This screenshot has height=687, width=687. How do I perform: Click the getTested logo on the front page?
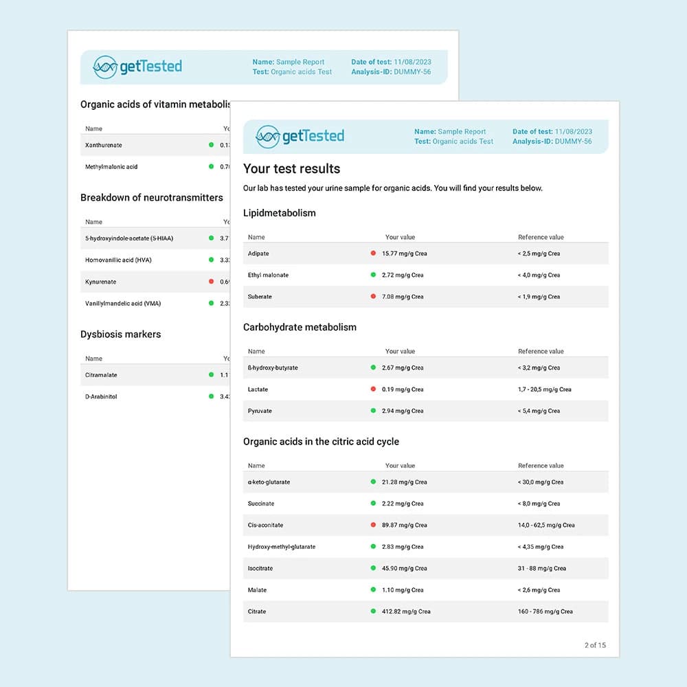[300, 136]
